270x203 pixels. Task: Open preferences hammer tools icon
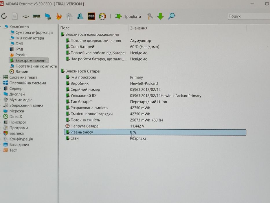149,17
